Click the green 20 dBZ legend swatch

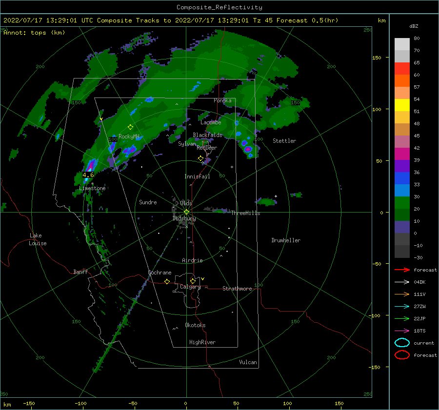[402, 202]
